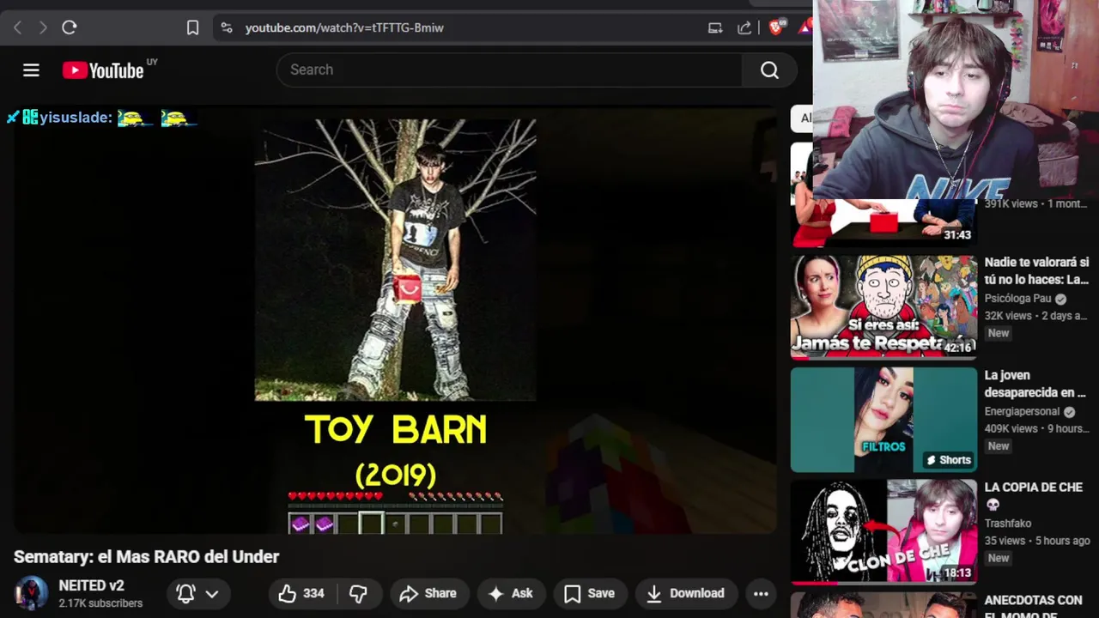Open 'Nadie te valorará' video thumbnail
The width and height of the screenshot is (1099, 618).
pyautogui.click(x=883, y=306)
